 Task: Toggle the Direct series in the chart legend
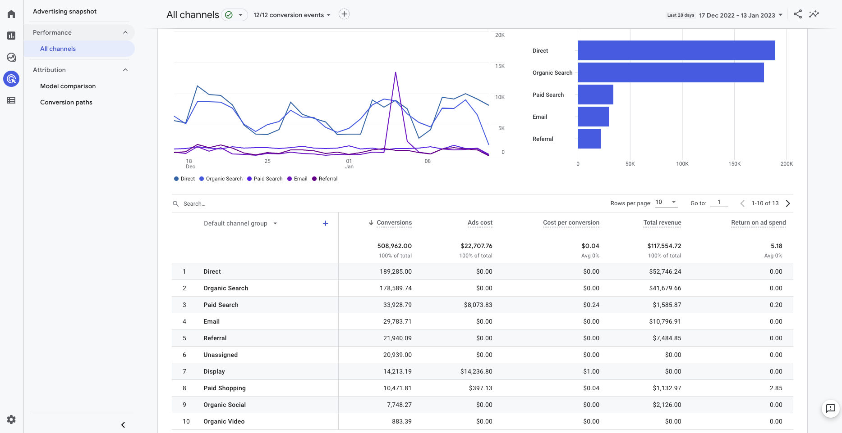click(184, 179)
